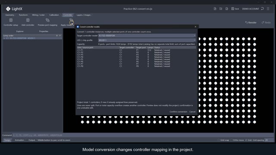
Task: Click the document icon left of Save
Action: pyautogui.click(x=227, y=9)
